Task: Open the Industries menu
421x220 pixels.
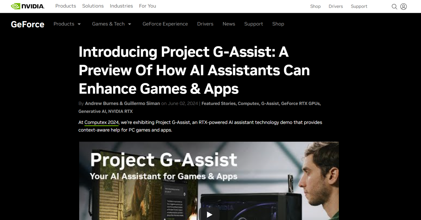Action: point(121,6)
